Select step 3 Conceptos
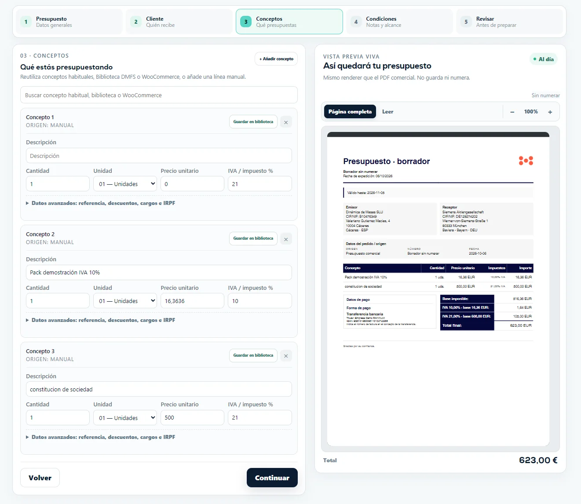This screenshot has height=504, width=581. [289, 22]
